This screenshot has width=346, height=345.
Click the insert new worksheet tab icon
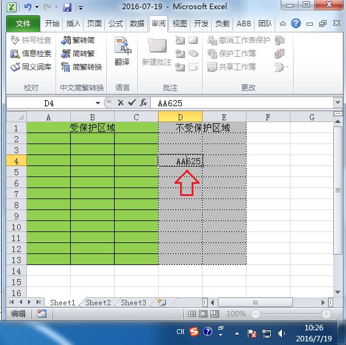[162, 302]
